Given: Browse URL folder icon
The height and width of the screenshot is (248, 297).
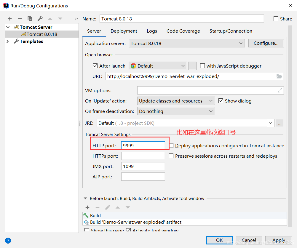Looking at the screenshot, I should click(279, 76).
